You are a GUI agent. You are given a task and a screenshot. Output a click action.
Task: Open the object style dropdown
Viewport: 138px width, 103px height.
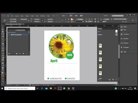pos(127,19)
